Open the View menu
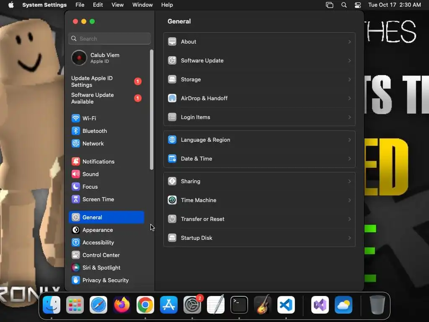Viewport: 429px width, 322px height. [x=118, y=5]
